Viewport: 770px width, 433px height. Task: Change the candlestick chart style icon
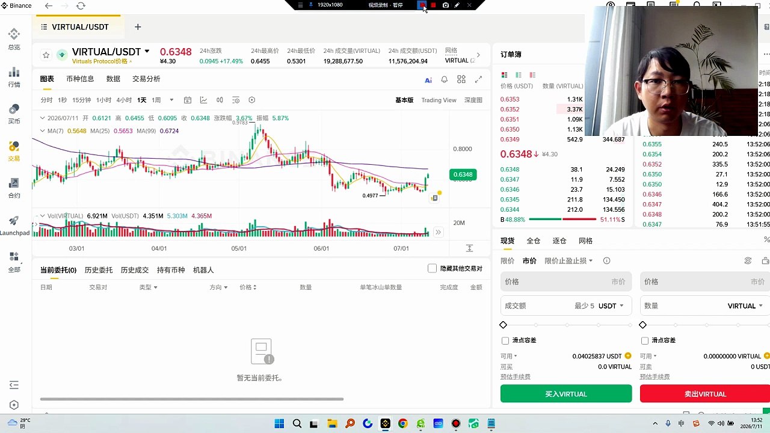click(x=220, y=100)
